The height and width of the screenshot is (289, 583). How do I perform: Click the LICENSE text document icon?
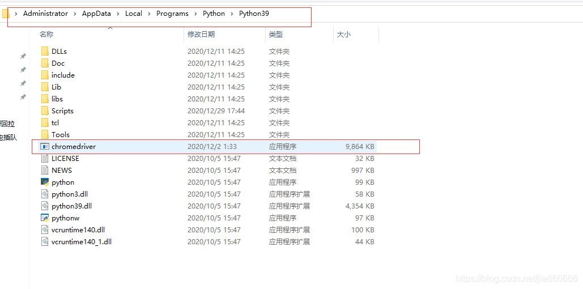pos(45,159)
